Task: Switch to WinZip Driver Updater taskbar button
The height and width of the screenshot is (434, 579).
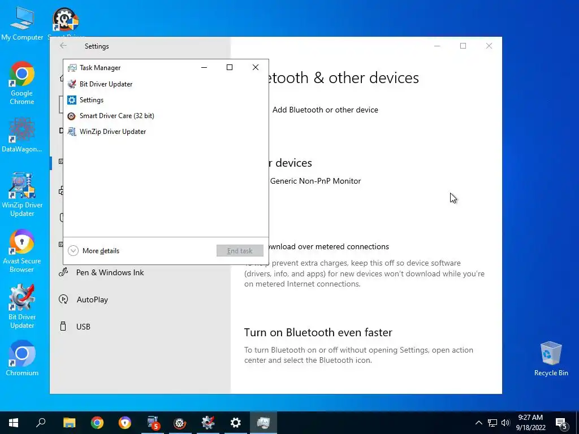Action: coord(153,423)
